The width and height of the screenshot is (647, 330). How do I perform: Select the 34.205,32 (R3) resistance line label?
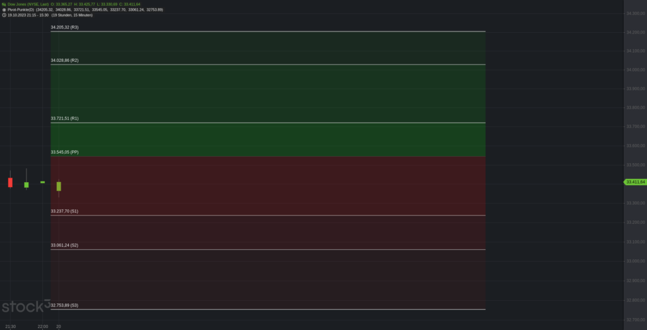tap(64, 27)
